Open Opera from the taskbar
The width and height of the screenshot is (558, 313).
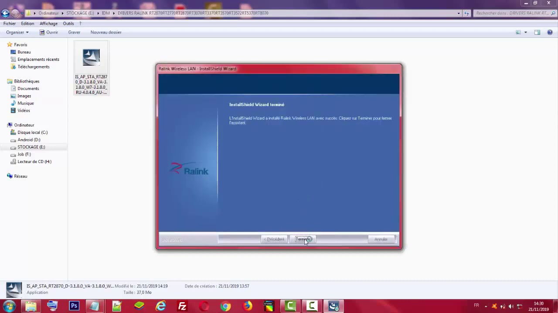point(204,306)
